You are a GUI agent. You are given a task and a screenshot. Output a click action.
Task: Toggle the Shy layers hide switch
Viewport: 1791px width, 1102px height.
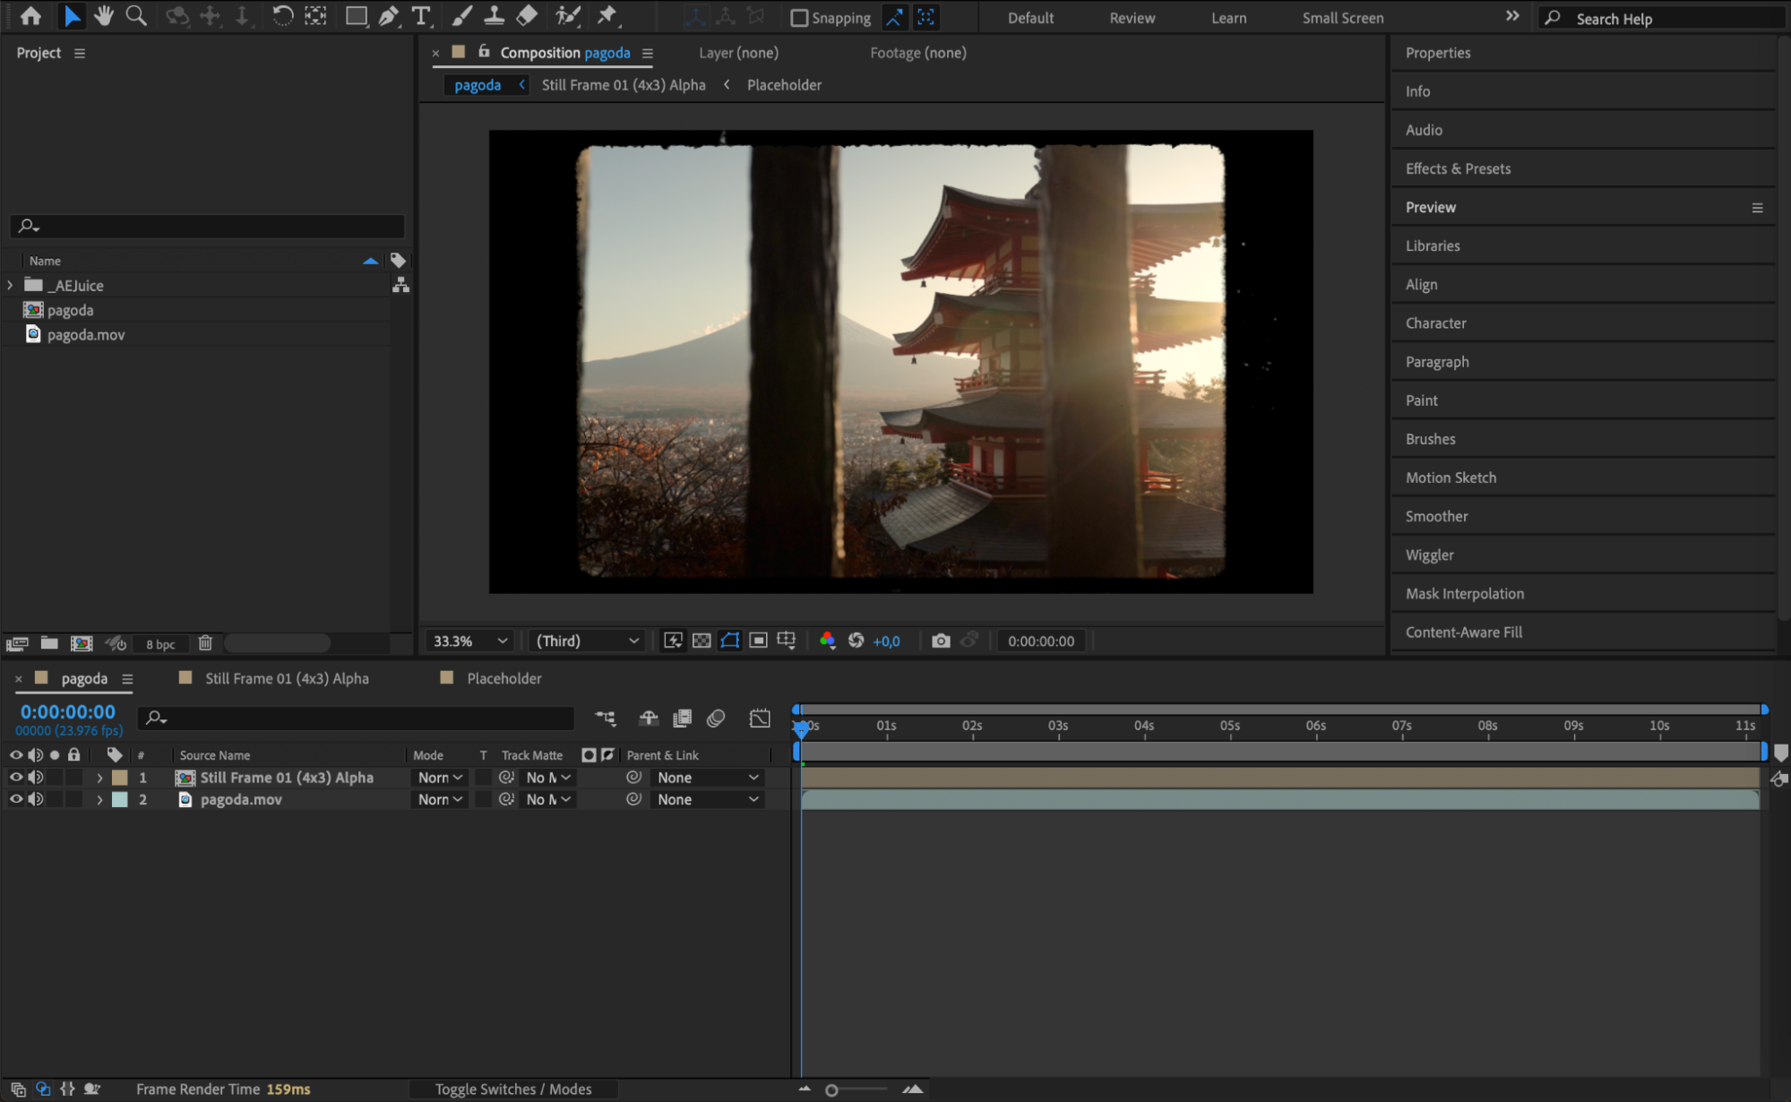point(648,719)
